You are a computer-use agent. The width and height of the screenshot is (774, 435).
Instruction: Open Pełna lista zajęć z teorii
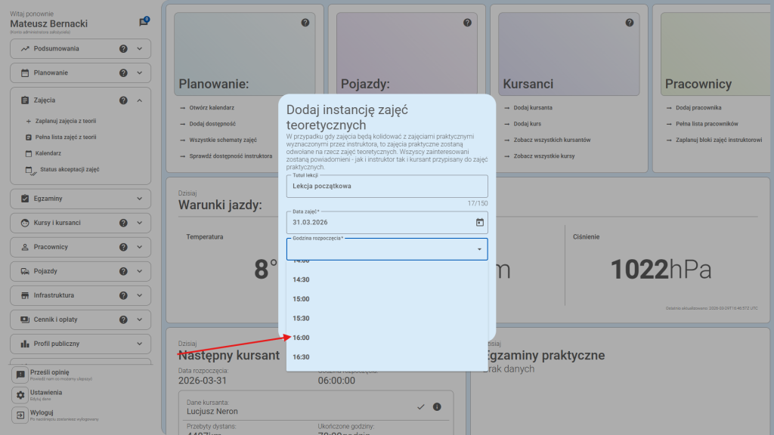65,137
